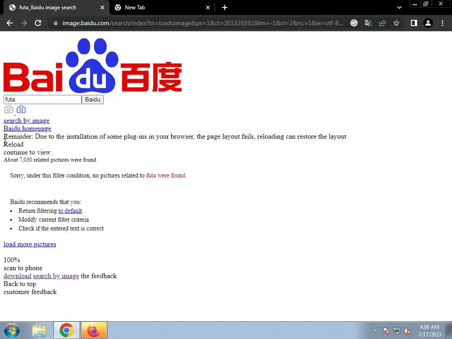The height and width of the screenshot is (339, 452).
Task: Click the forward navigation arrow
Action: click(24, 23)
